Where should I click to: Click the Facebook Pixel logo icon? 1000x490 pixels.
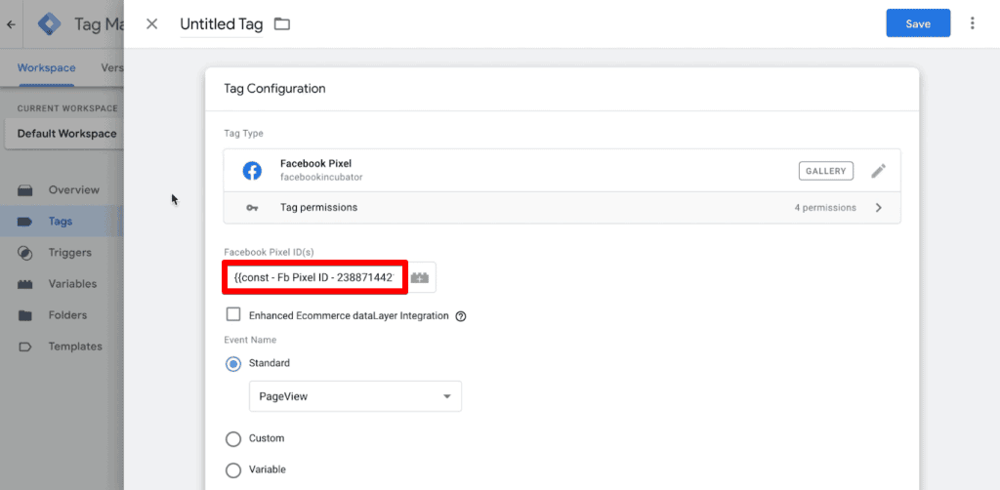coord(252,171)
